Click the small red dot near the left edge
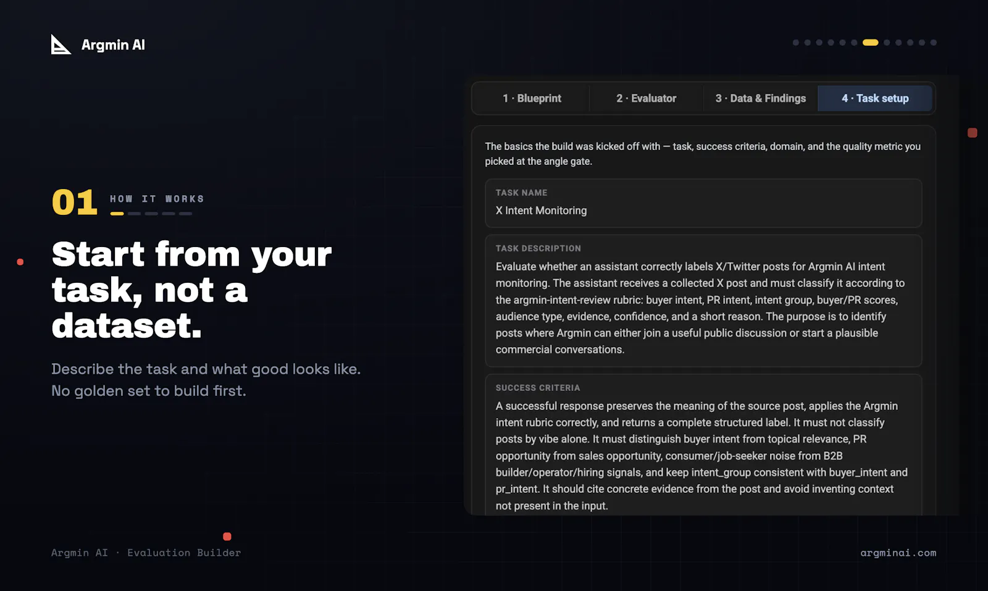This screenshot has height=591, width=988. click(20, 262)
